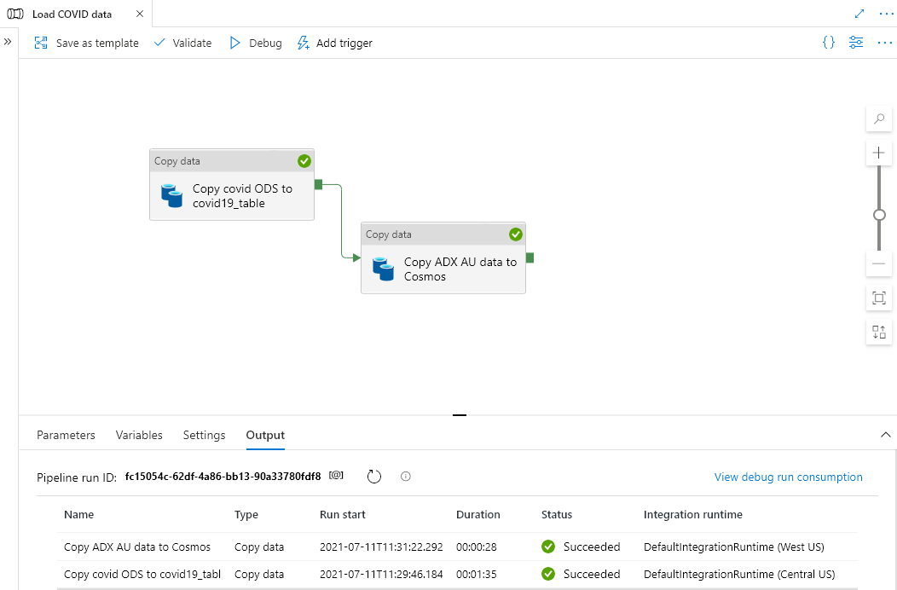The image size is (897, 590).
Task: Refresh the debug run output
Action: 374,476
